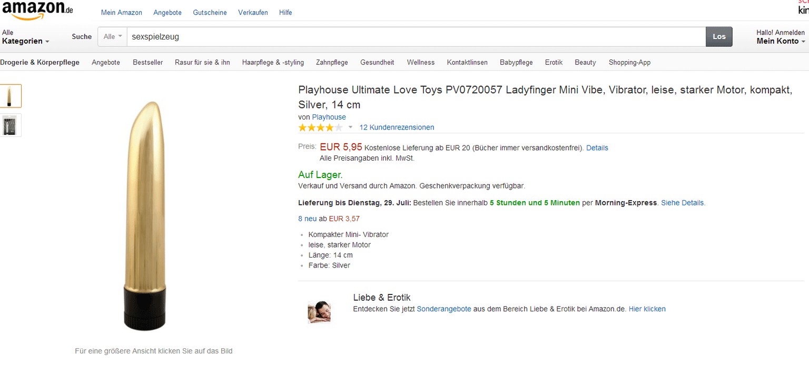Select the second product thumbnail showing packaging
This screenshot has height=374, width=809.
click(x=10, y=125)
